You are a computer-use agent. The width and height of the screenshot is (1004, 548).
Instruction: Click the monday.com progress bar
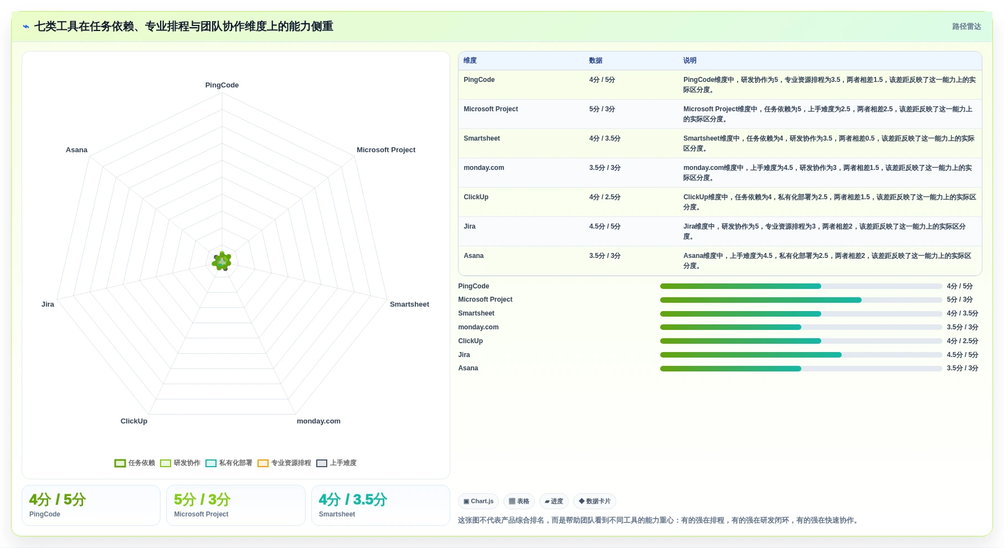click(801, 327)
